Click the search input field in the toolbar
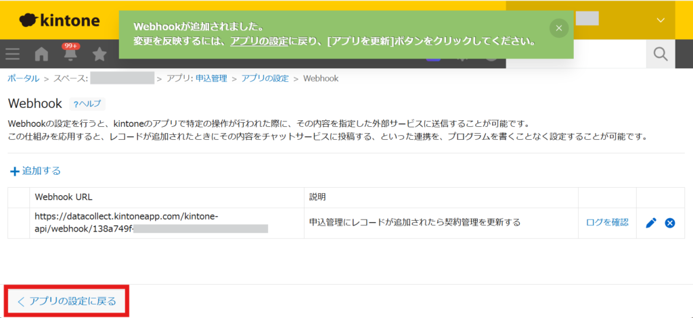 (x=575, y=54)
